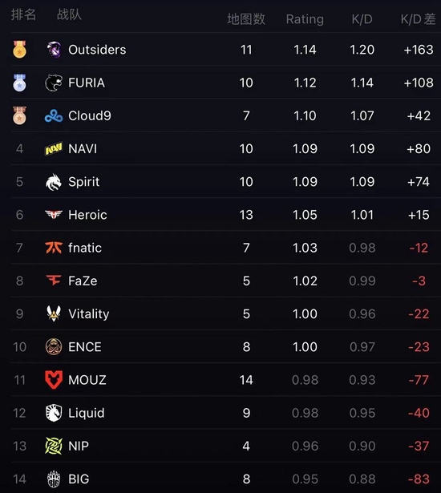Click the Spirit dragon logo

point(54,182)
